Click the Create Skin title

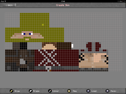(63, 5)
